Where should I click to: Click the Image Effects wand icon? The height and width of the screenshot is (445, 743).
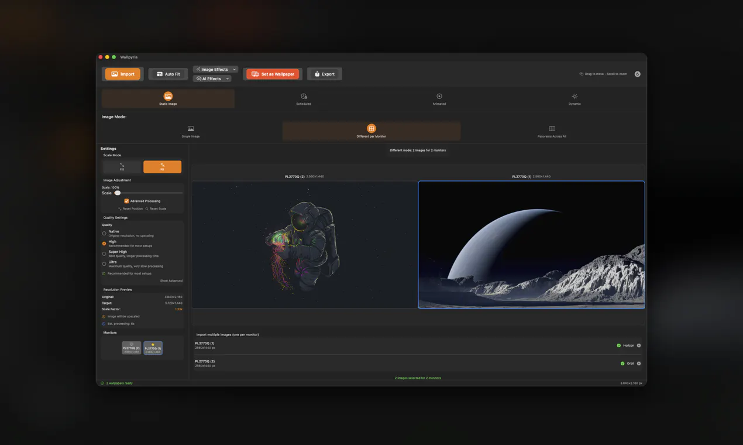198,69
